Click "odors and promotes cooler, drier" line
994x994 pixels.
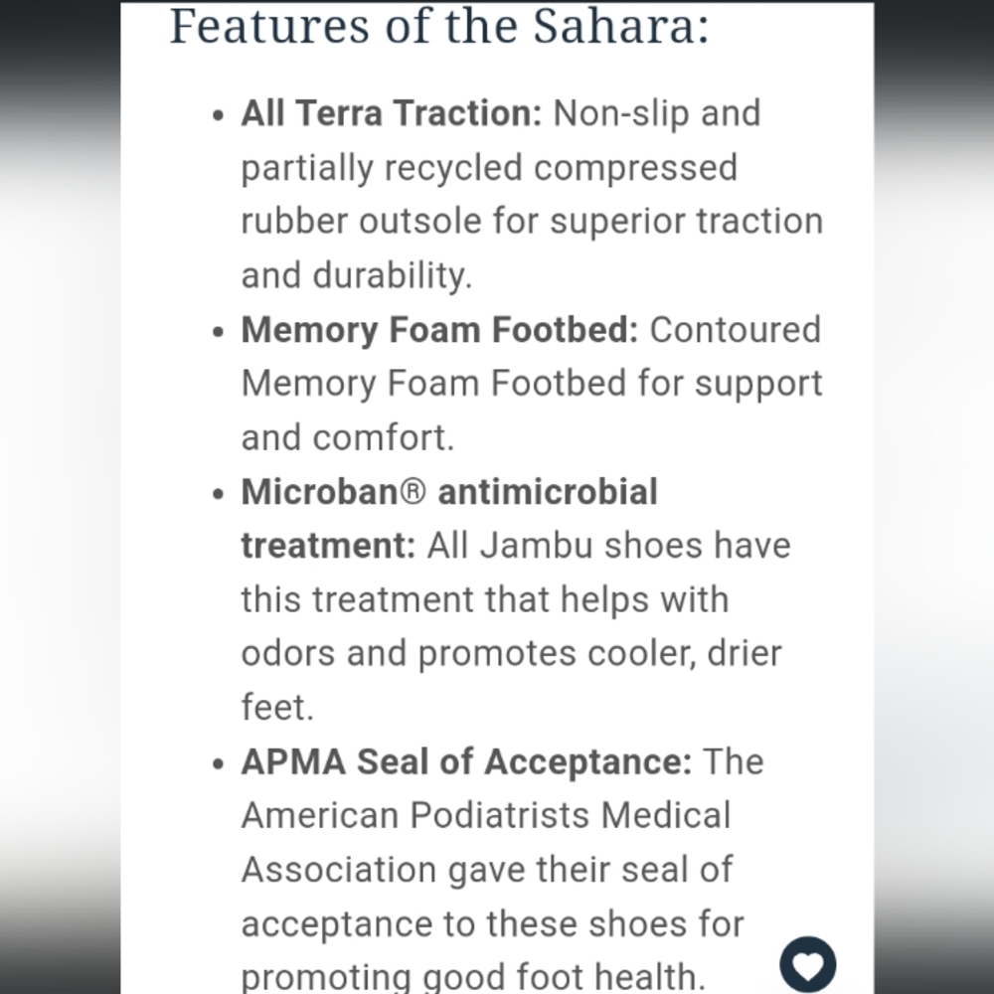(x=512, y=654)
